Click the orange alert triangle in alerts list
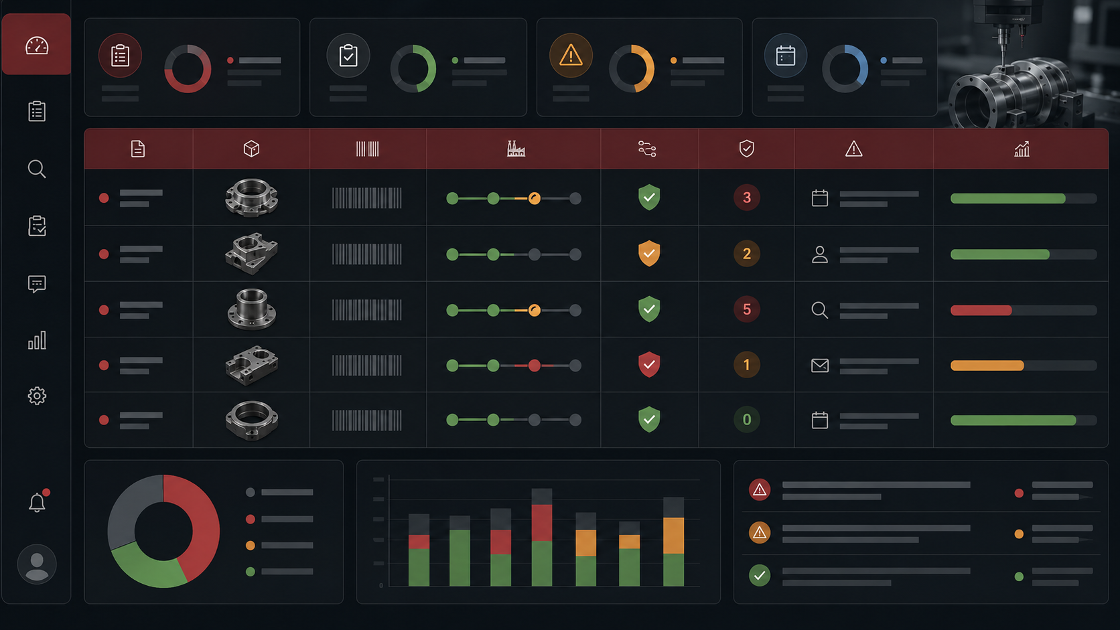The width and height of the screenshot is (1120, 630). coord(760,533)
